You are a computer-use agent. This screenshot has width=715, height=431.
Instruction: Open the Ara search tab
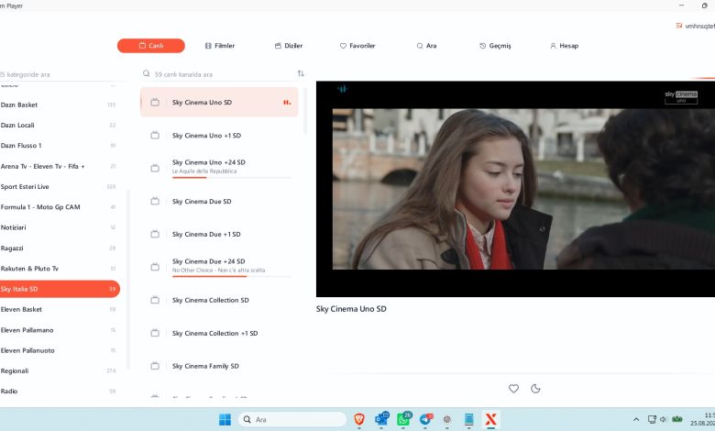426,46
